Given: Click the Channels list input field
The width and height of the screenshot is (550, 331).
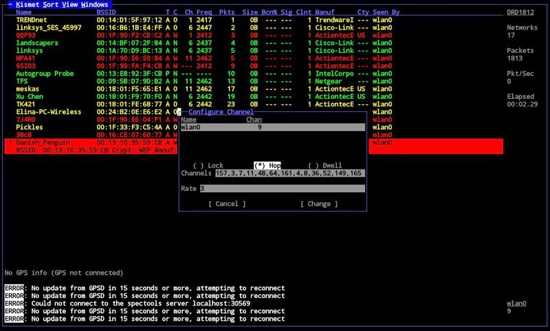Looking at the screenshot, I should click(290, 173).
